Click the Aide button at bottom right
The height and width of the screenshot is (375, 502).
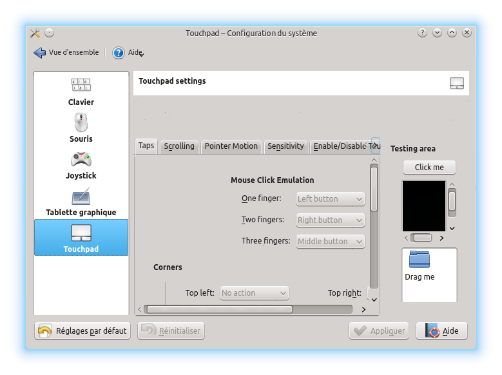tap(441, 331)
